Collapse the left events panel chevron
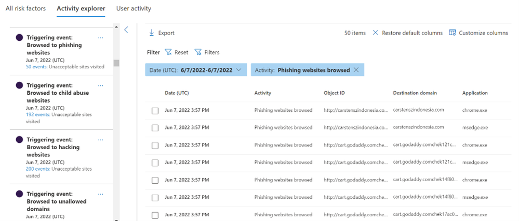 [126, 30]
